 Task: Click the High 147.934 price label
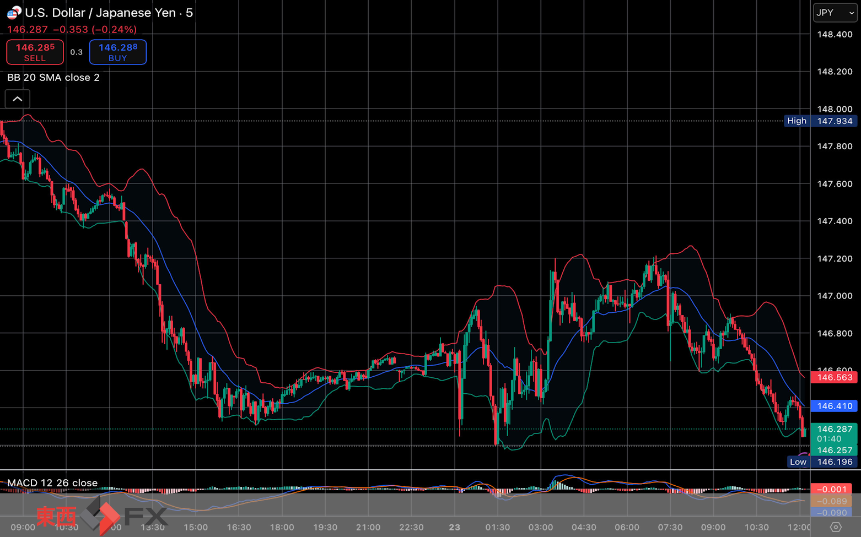click(x=820, y=121)
